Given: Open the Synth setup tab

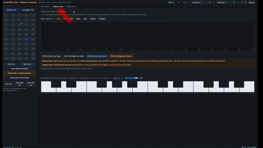Looking at the screenshot, I should (72, 7).
